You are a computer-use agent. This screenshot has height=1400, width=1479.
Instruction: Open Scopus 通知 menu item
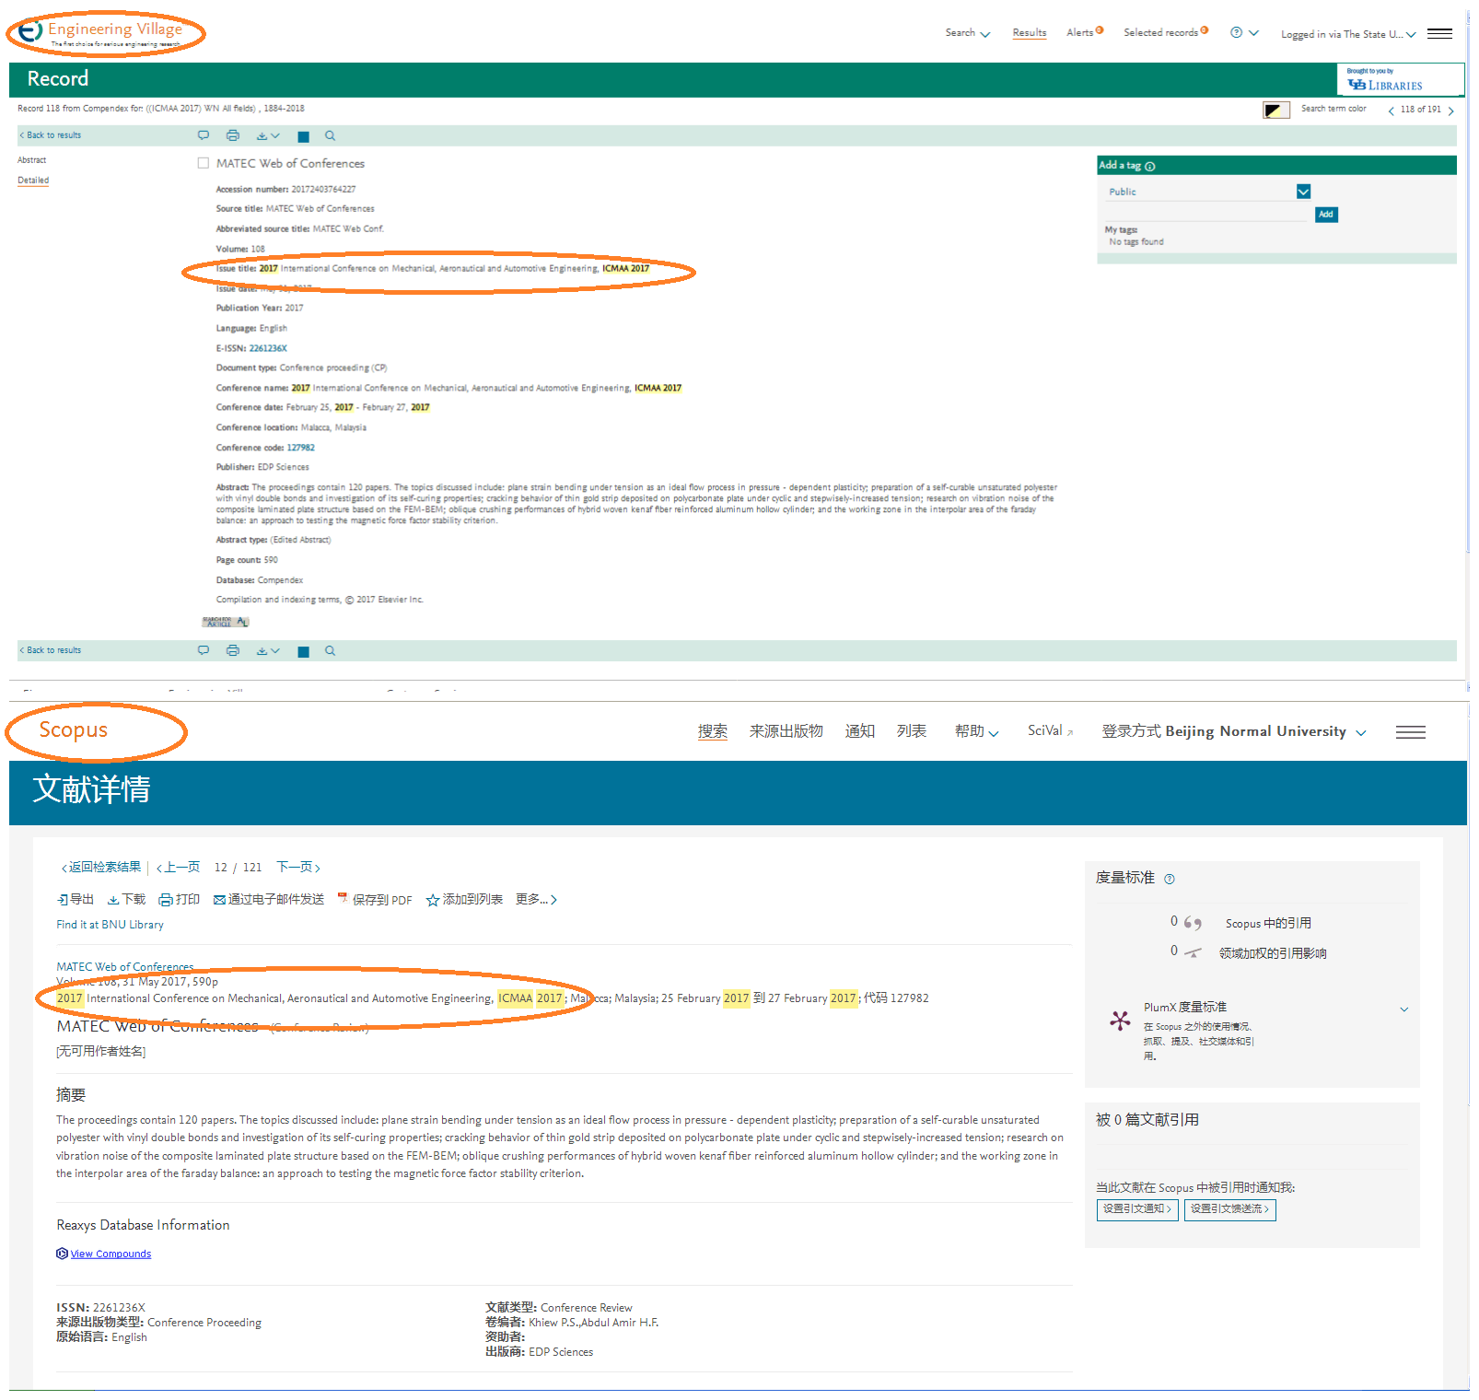pyautogui.click(x=860, y=731)
